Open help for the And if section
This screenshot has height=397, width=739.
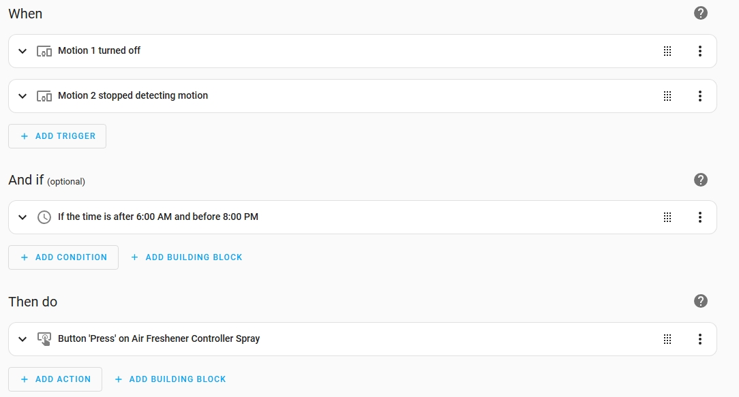pos(700,180)
